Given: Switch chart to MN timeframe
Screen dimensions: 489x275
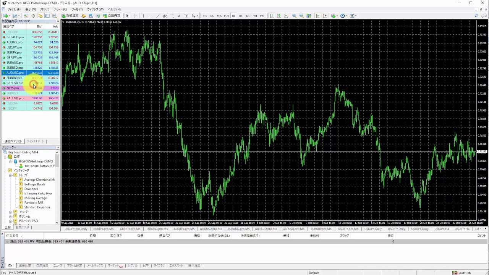Looking at the screenshot, I should click(x=262, y=16).
